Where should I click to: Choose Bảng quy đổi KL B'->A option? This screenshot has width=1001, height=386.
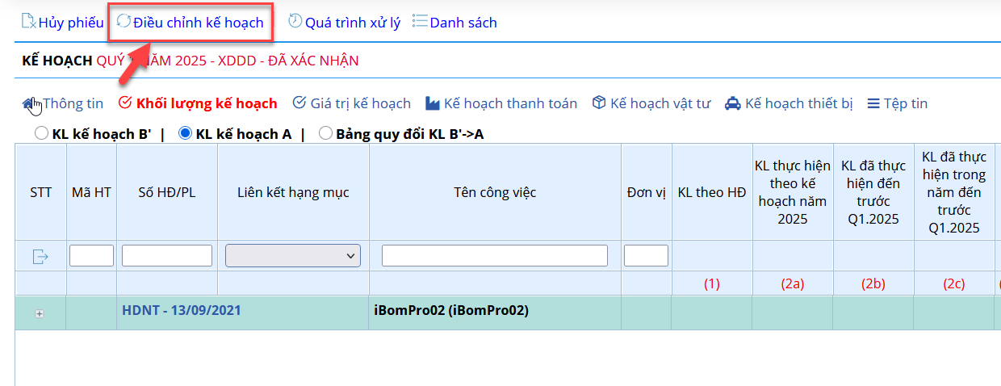[x=325, y=133]
